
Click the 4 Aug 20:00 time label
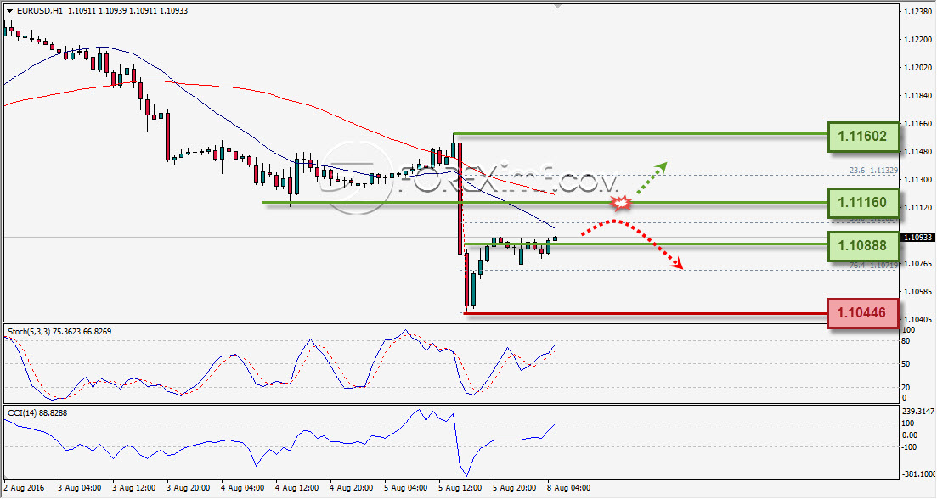click(x=352, y=488)
